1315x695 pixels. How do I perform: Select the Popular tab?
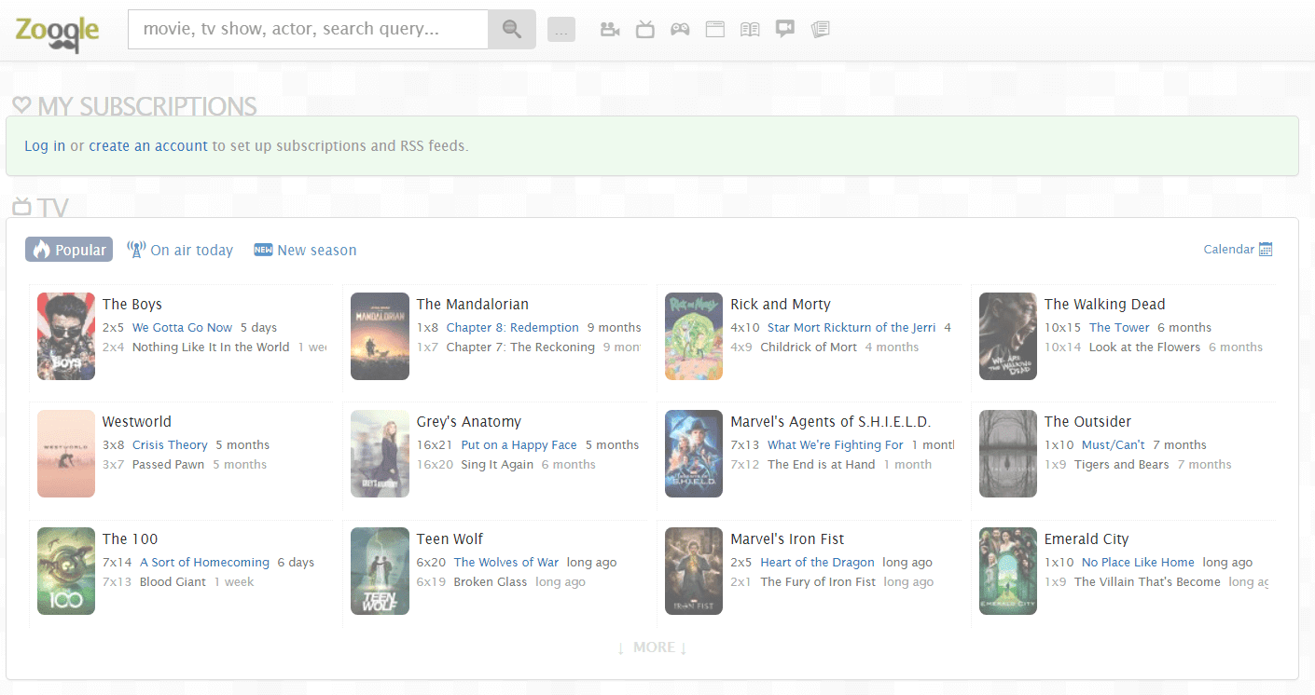(x=69, y=250)
